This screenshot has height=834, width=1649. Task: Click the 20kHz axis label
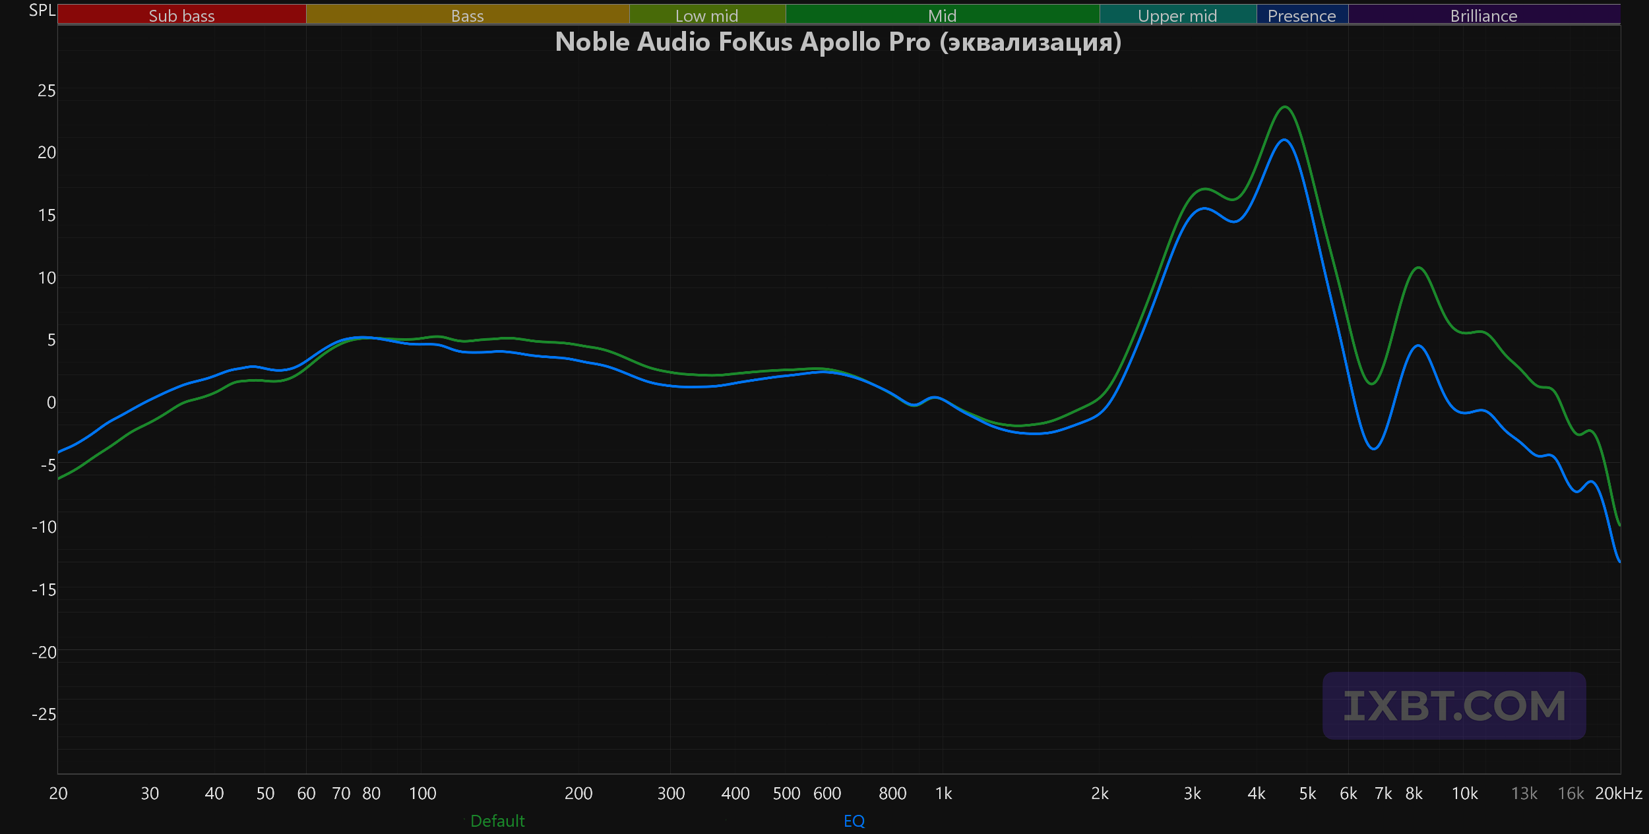click(1619, 793)
